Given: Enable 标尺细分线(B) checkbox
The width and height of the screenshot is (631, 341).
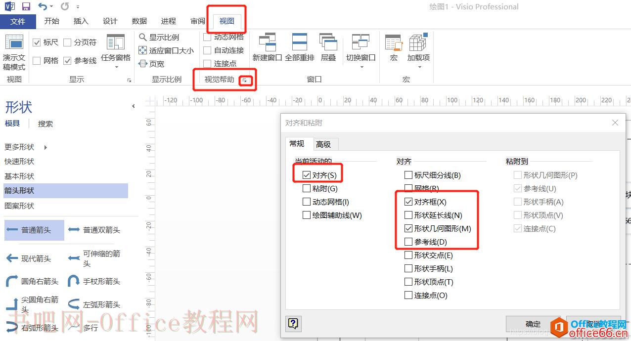Looking at the screenshot, I should click(x=408, y=175).
